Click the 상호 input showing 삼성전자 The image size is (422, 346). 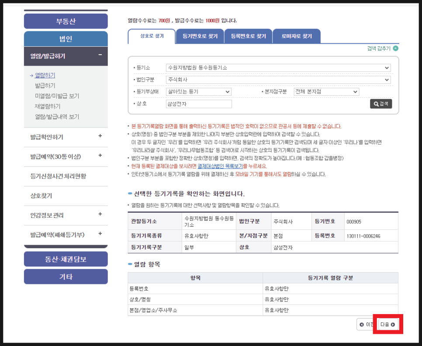tap(199, 104)
